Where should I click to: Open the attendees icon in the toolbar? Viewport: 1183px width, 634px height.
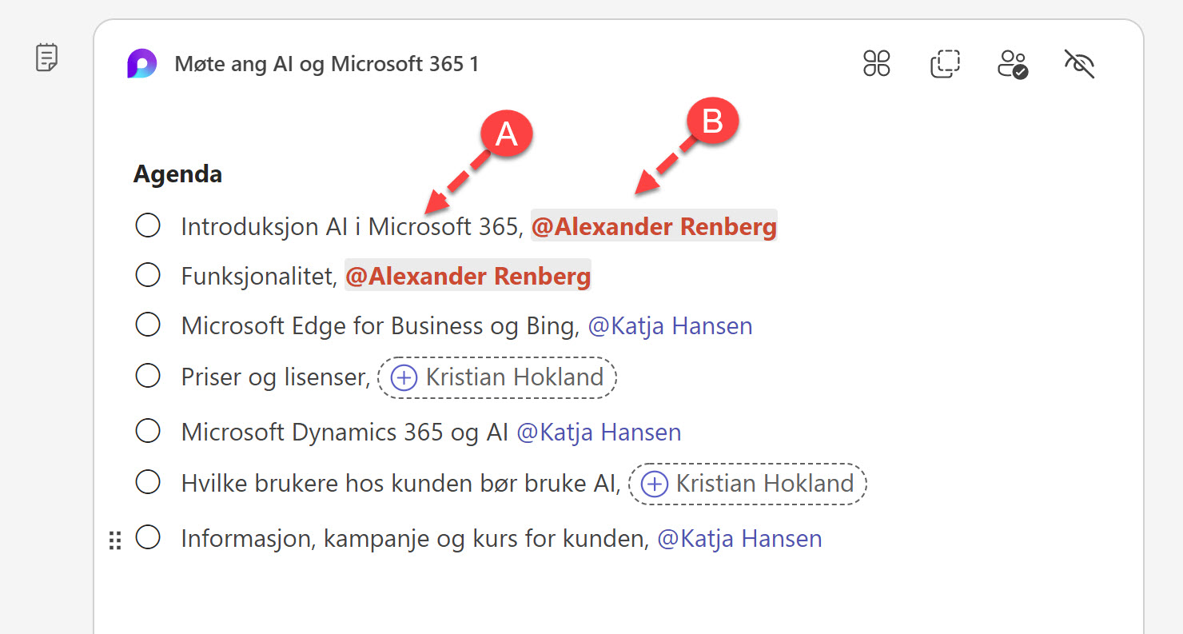pyautogui.click(x=1012, y=64)
